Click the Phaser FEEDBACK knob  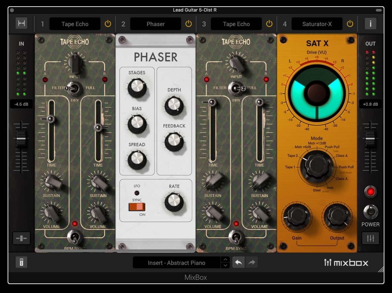(x=174, y=141)
